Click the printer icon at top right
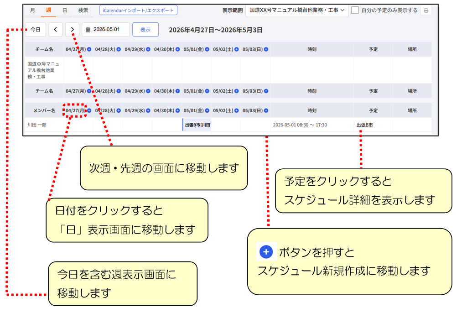 (x=426, y=10)
